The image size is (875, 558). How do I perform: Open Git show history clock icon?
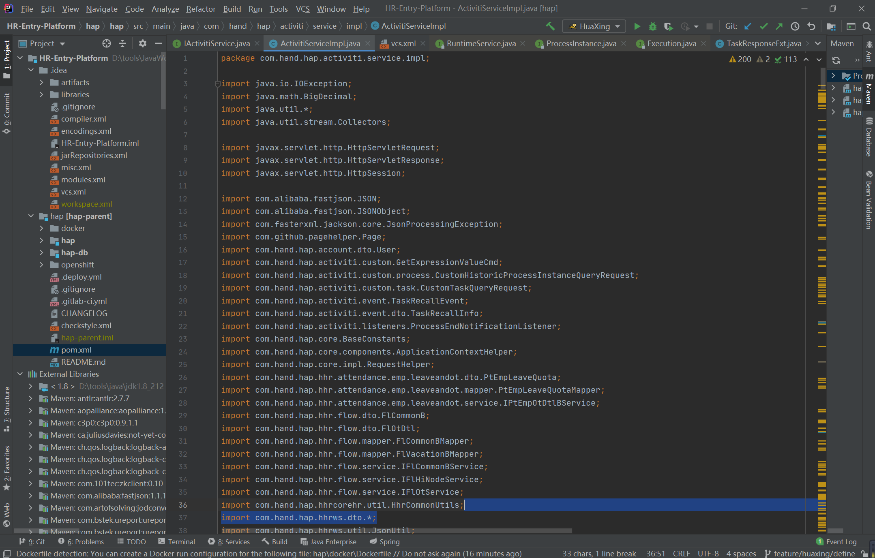(x=795, y=26)
